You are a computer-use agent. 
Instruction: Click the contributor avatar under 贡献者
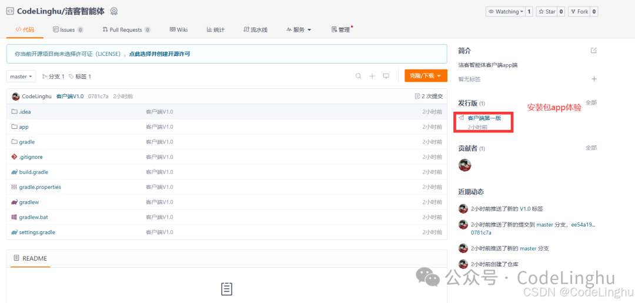465,165
